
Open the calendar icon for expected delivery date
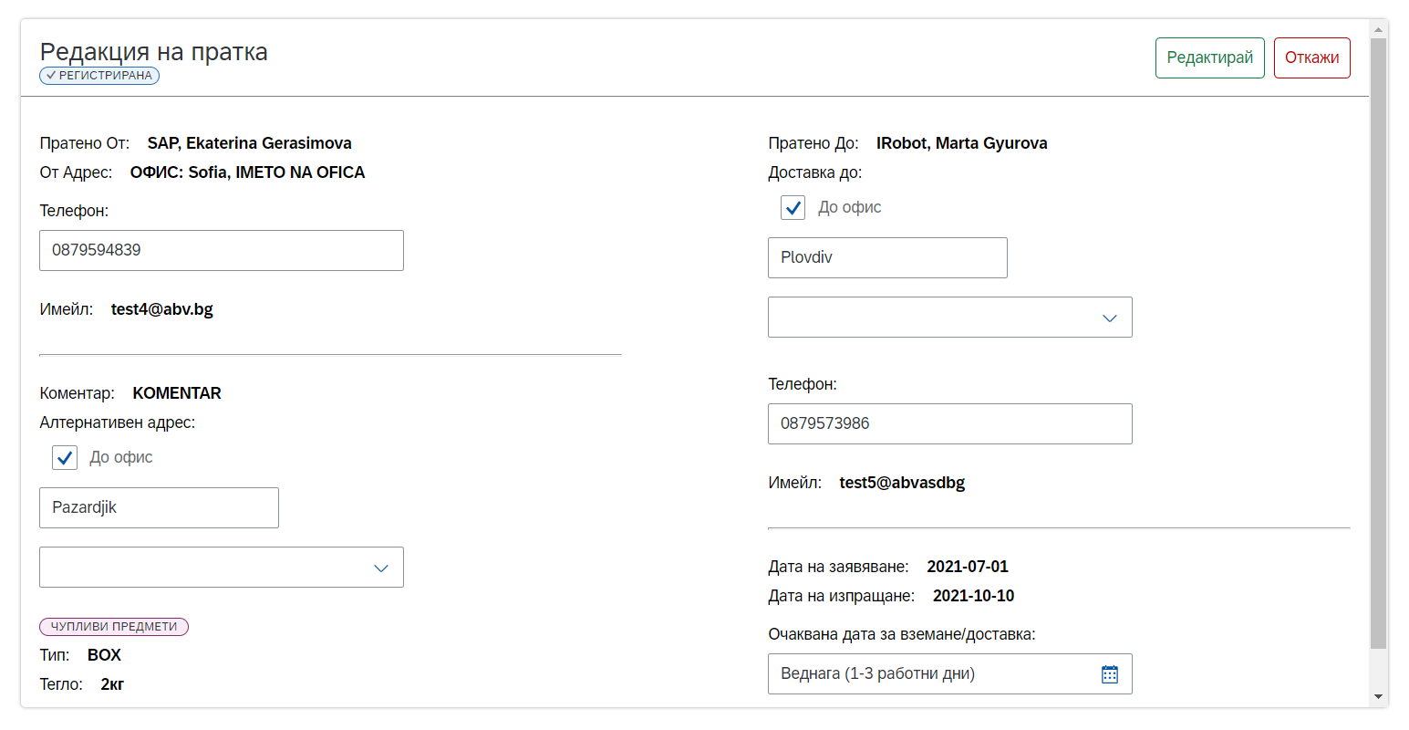pos(1109,674)
